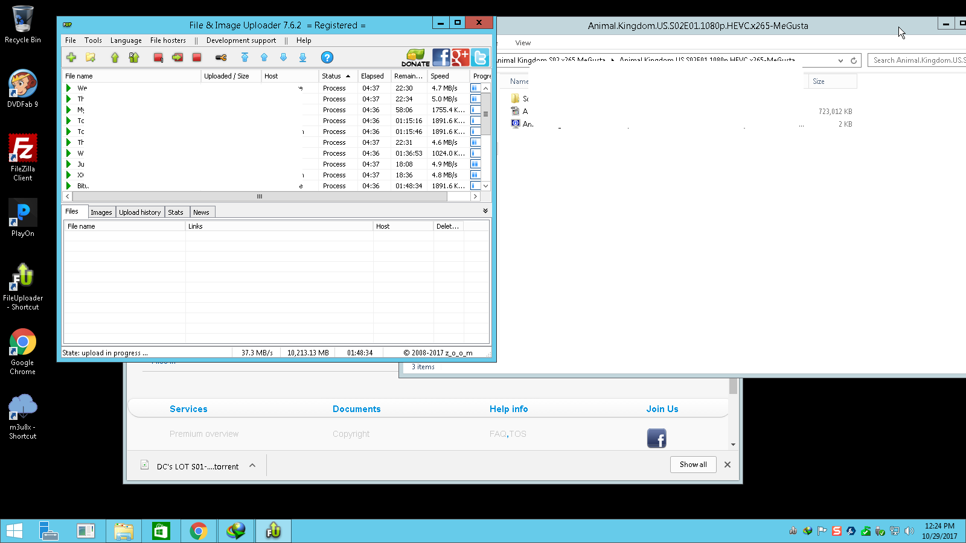Image resolution: width=966 pixels, height=543 pixels.
Task: Open the Twitter bird icon
Action: [x=480, y=57]
